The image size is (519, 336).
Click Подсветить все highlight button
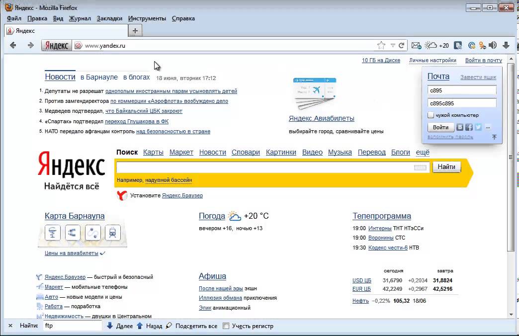[x=192, y=326]
